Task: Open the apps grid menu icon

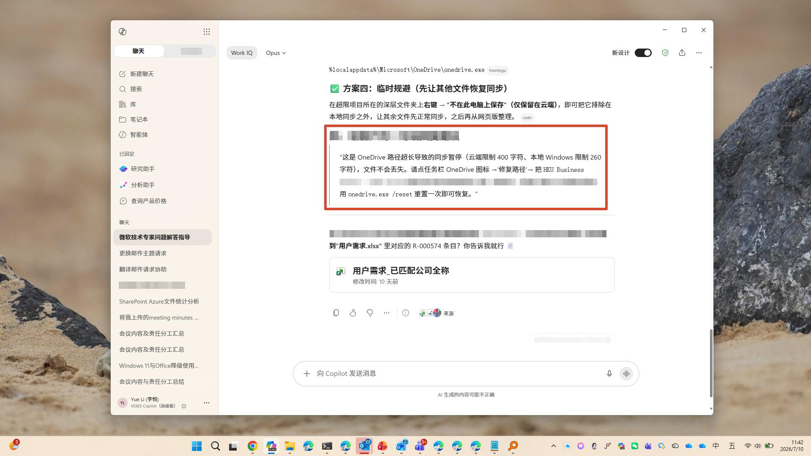Action: tap(206, 32)
